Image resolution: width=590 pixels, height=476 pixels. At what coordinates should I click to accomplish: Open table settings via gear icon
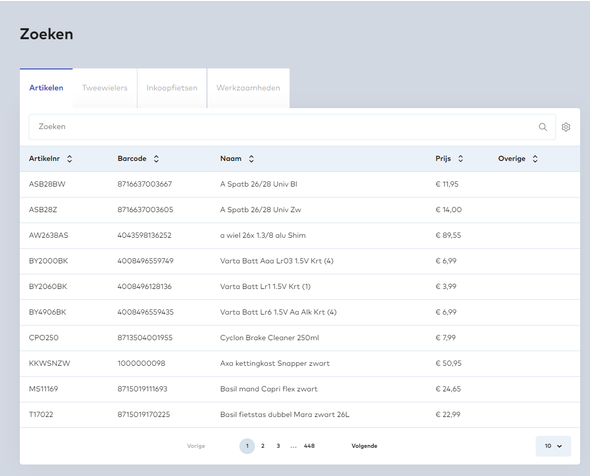[x=566, y=127]
